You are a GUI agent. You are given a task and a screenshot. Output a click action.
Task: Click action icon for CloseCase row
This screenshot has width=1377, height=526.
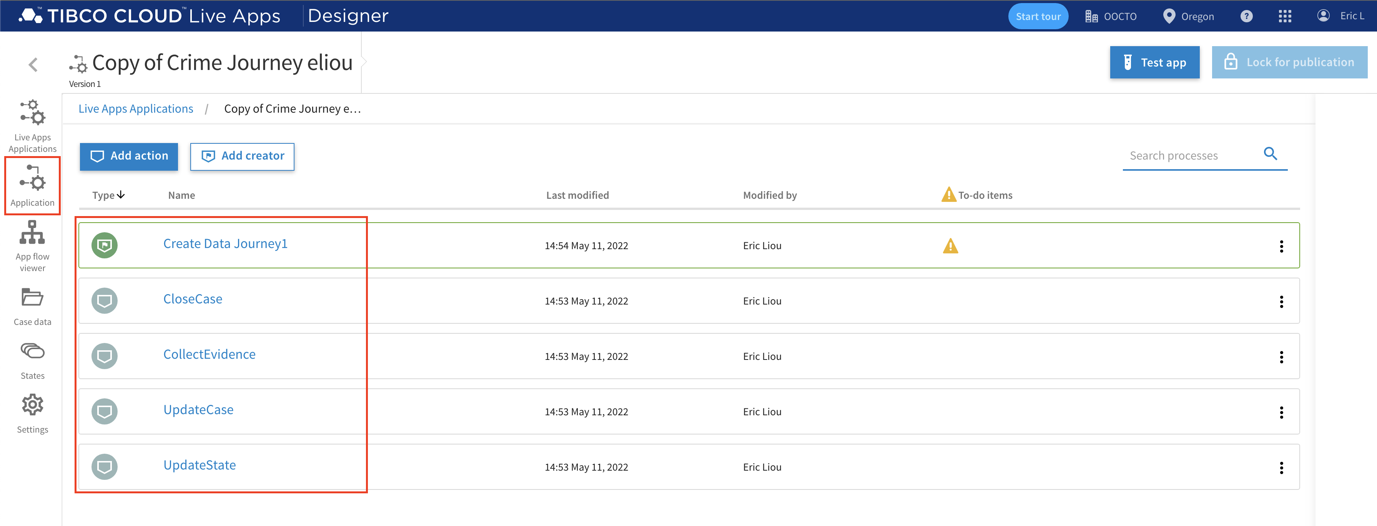coord(104,301)
